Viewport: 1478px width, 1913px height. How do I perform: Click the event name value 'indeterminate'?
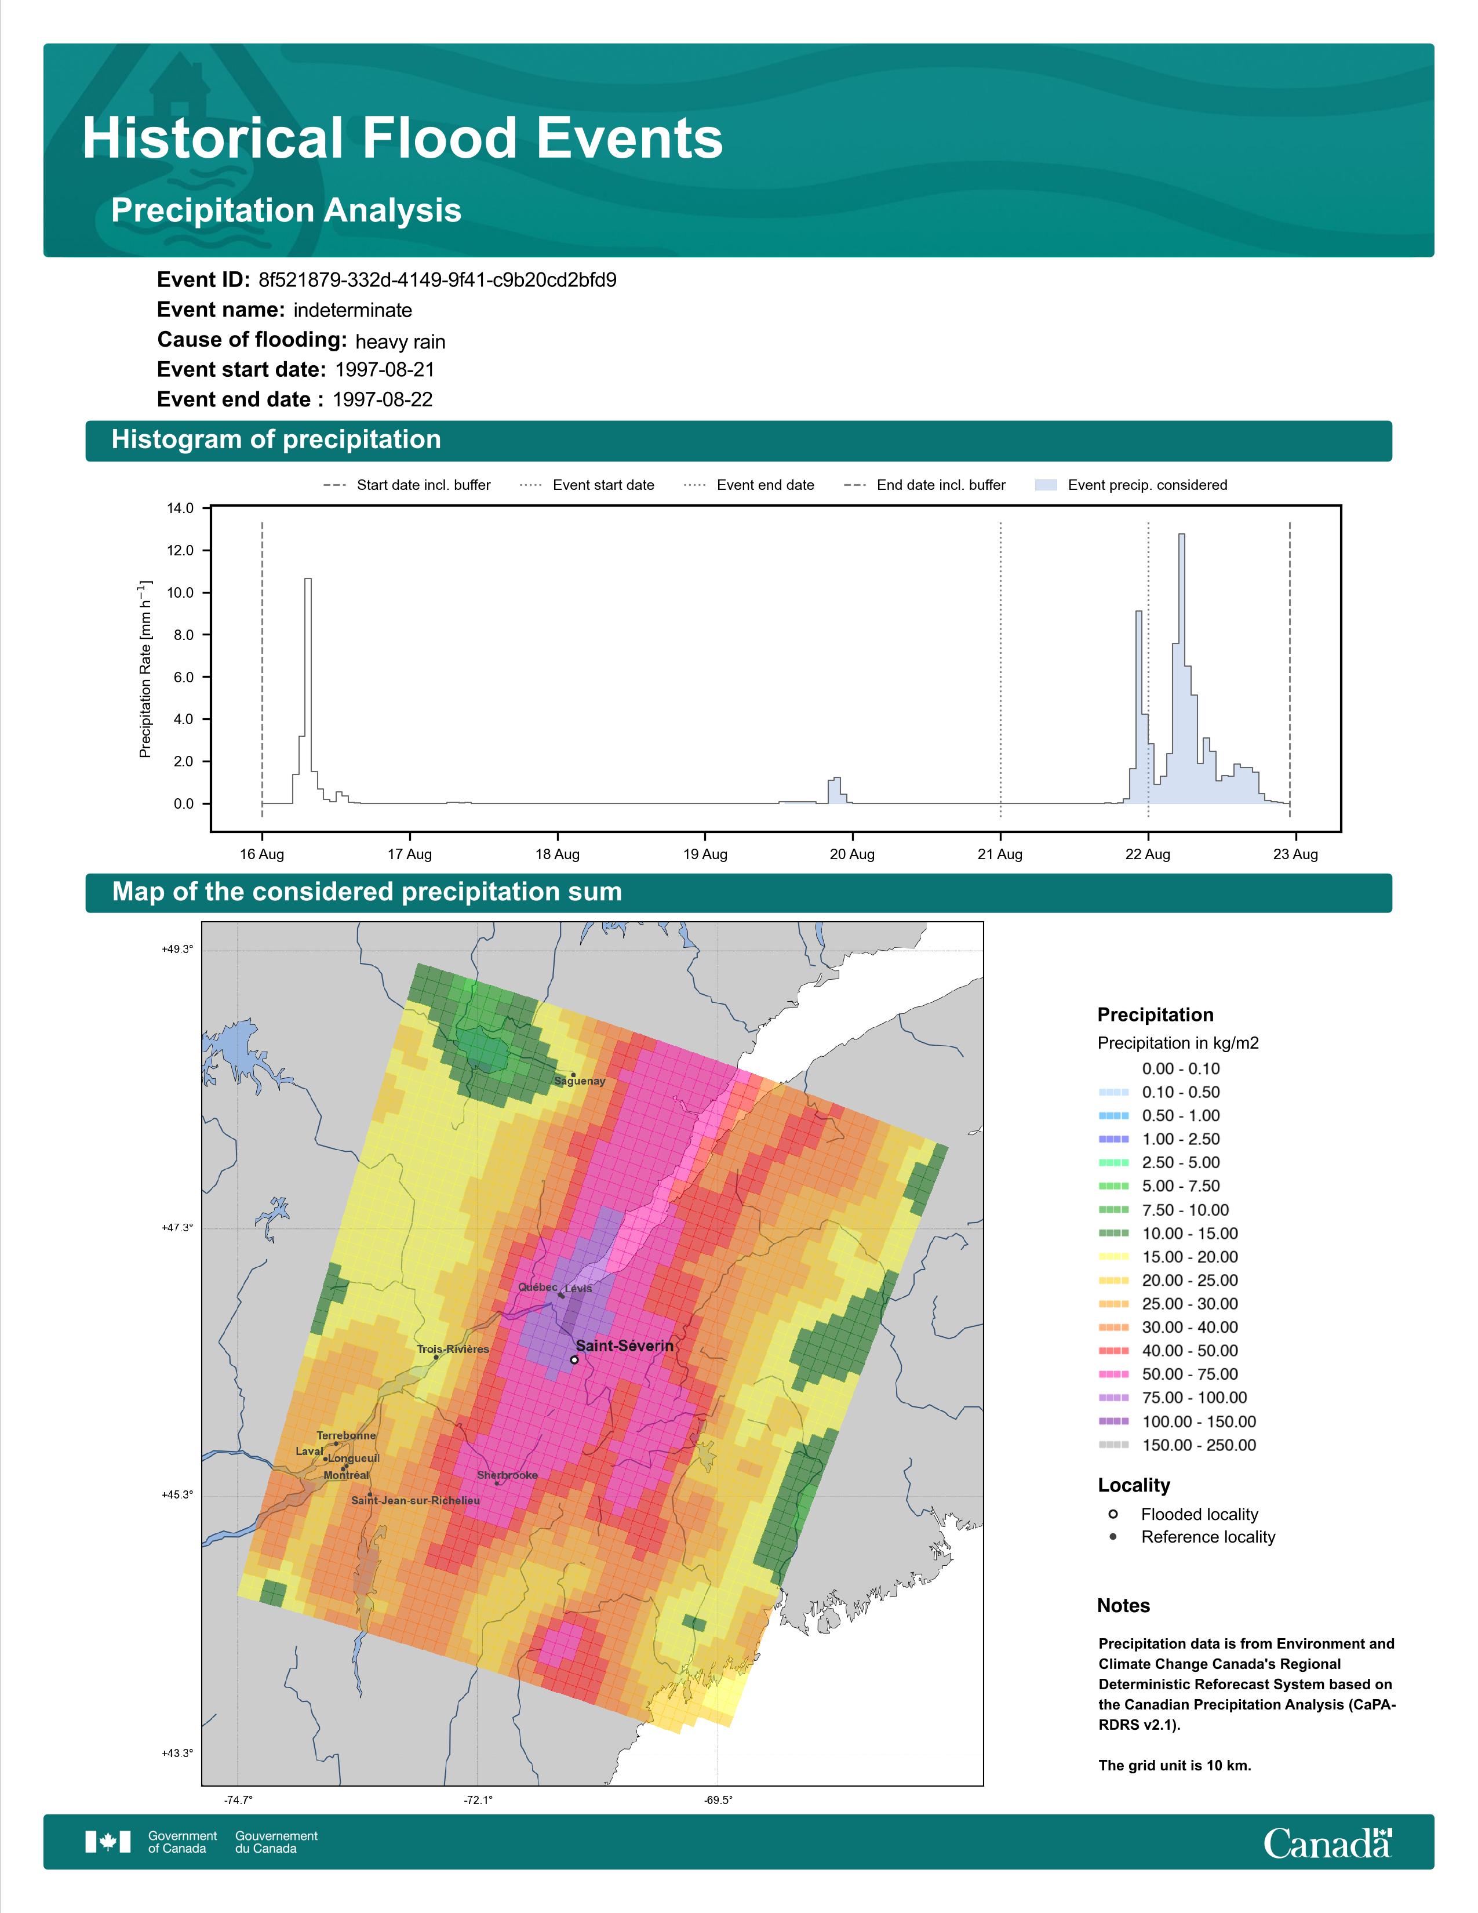[x=353, y=310]
